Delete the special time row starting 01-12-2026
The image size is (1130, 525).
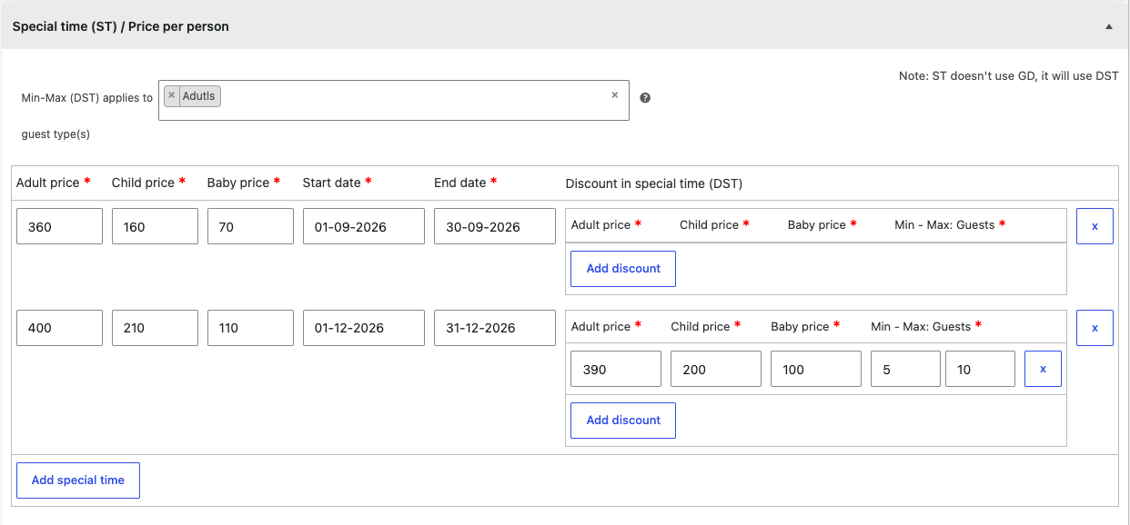pyautogui.click(x=1095, y=328)
